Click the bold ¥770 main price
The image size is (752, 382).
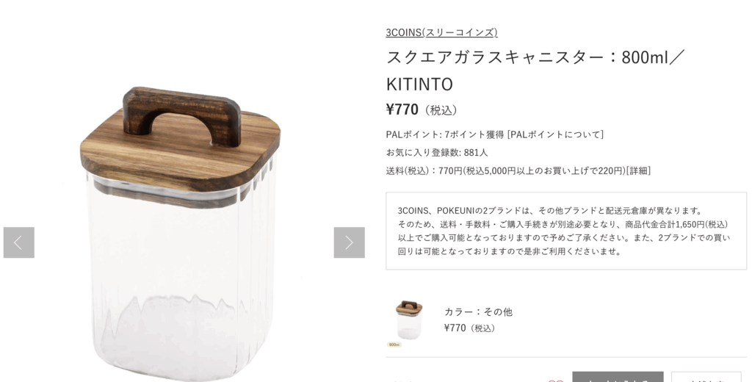(x=402, y=109)
